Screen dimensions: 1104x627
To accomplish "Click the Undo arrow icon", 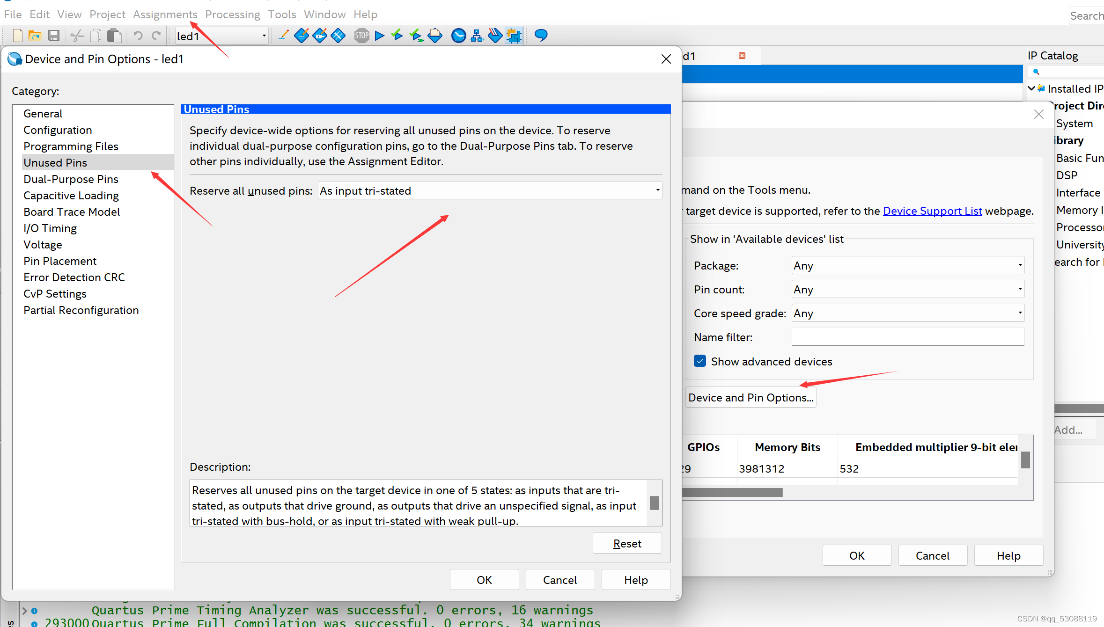I will (x=138, y=36).
